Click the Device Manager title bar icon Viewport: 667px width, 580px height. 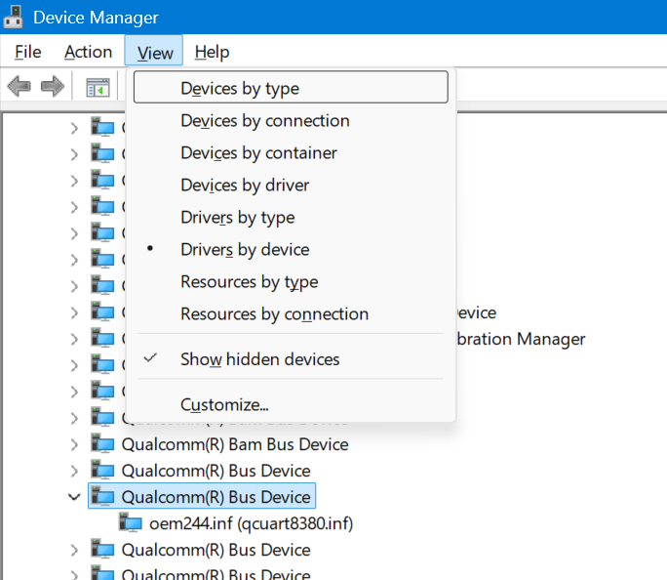[13, 17]
